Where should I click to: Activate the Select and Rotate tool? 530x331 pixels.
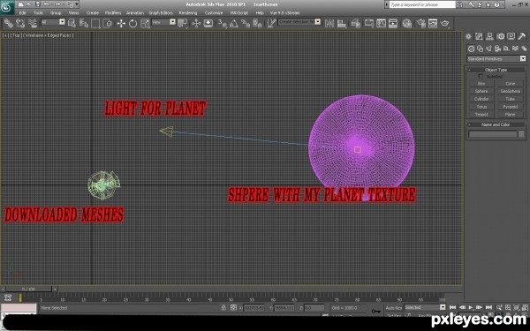[132, 23]
